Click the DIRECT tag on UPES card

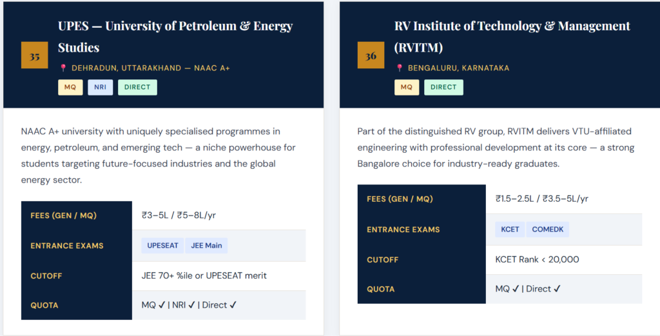(x=137, y=87)
